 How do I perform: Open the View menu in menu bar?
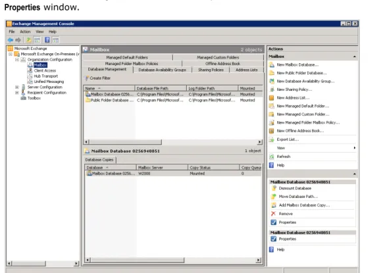39,32
